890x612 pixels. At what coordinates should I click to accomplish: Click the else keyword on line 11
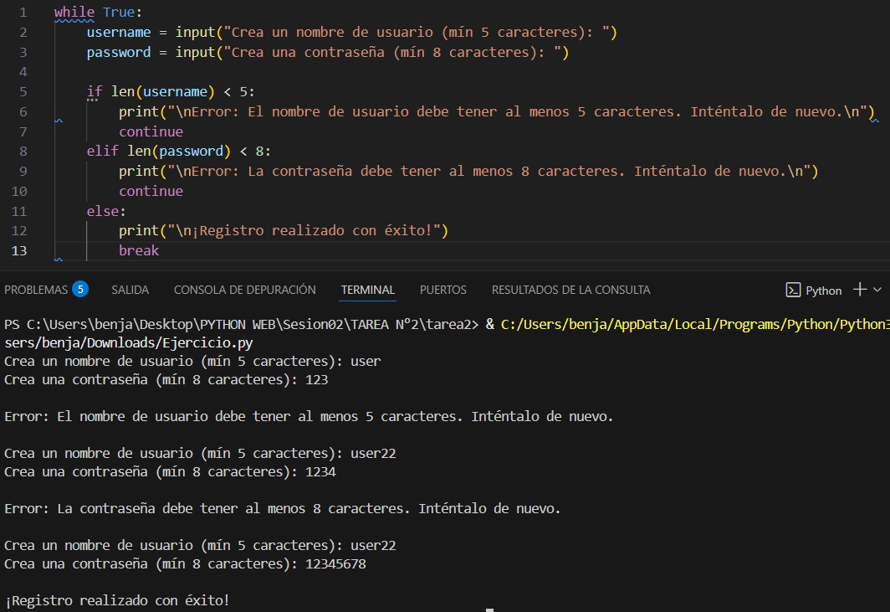[103, 211]
